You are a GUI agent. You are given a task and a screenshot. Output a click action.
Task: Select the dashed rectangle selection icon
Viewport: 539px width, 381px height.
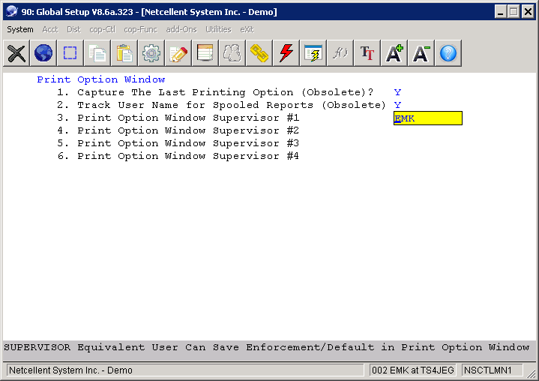coord(70,53)
